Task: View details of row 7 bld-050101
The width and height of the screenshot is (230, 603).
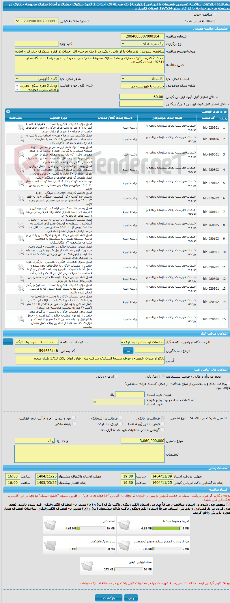Action: pos(21,211)
